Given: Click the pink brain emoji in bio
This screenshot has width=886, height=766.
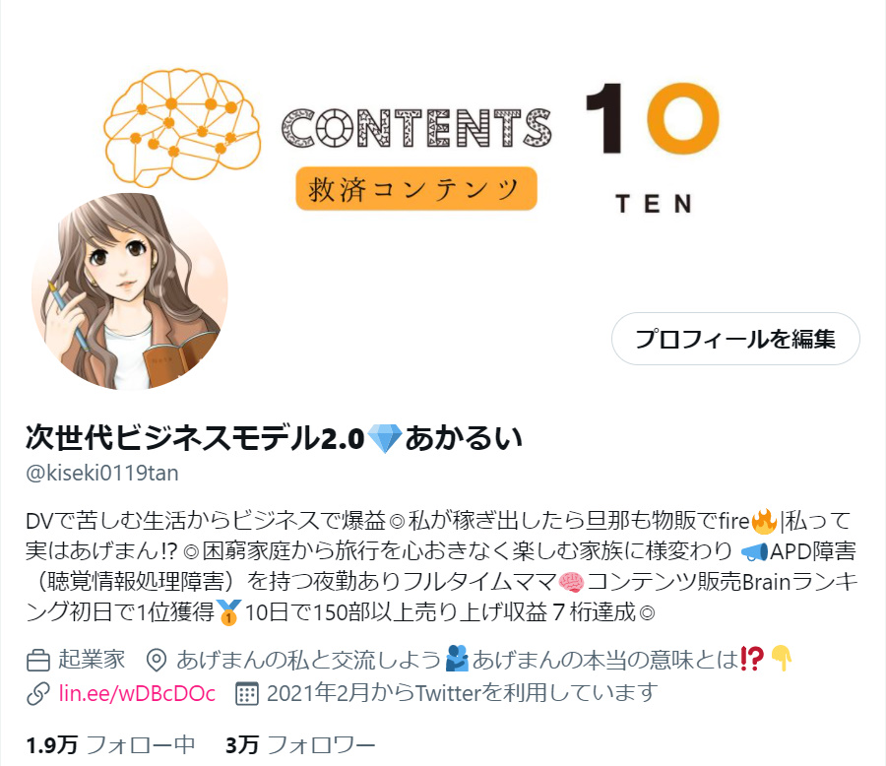Looking at the screenshot, I should click(571, 582).
